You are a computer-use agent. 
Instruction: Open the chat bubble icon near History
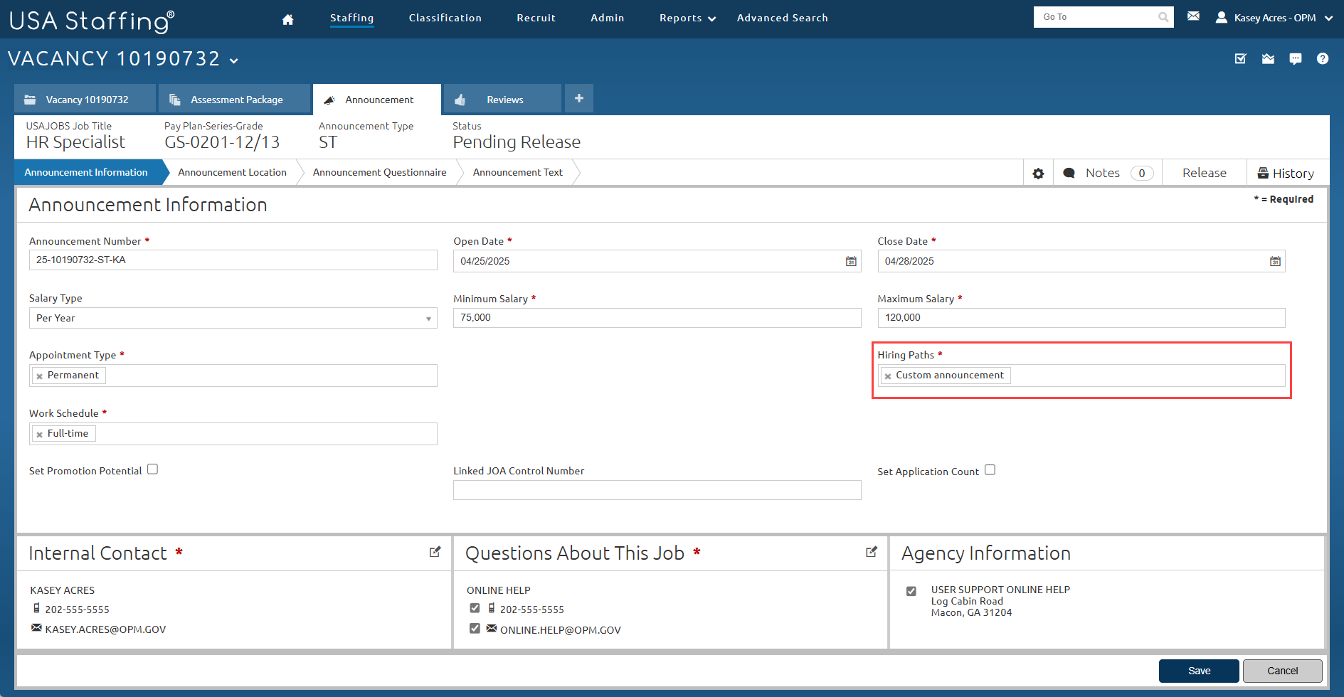(1296, 59)
